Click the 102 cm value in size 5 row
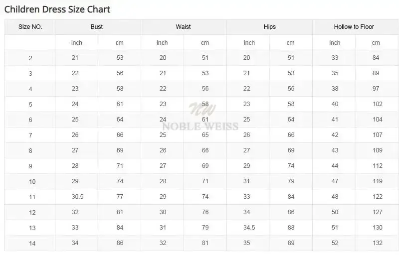 click(x=378, y=104)
